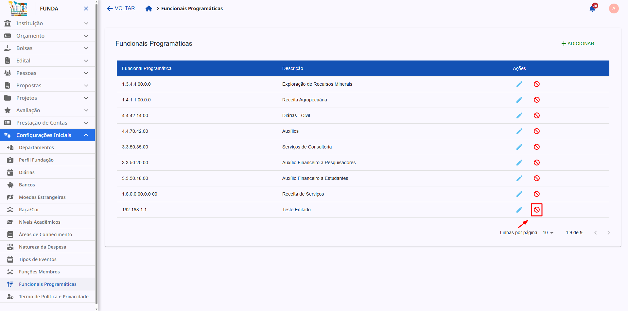Click the FEDES logo in the sidebar
Image resolution: width=628 pixels, height=311 pixels.
point(18,8)
